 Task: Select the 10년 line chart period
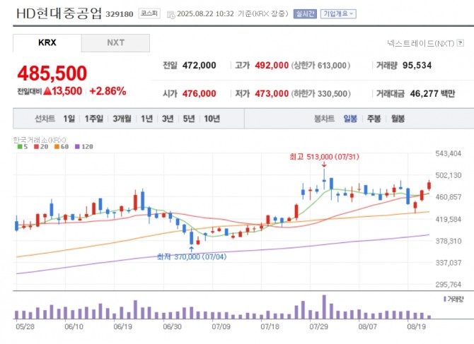coord(212,119)
